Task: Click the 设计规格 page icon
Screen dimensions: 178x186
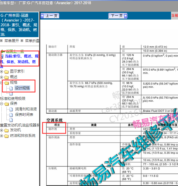Action: click(x=11, y=88)
